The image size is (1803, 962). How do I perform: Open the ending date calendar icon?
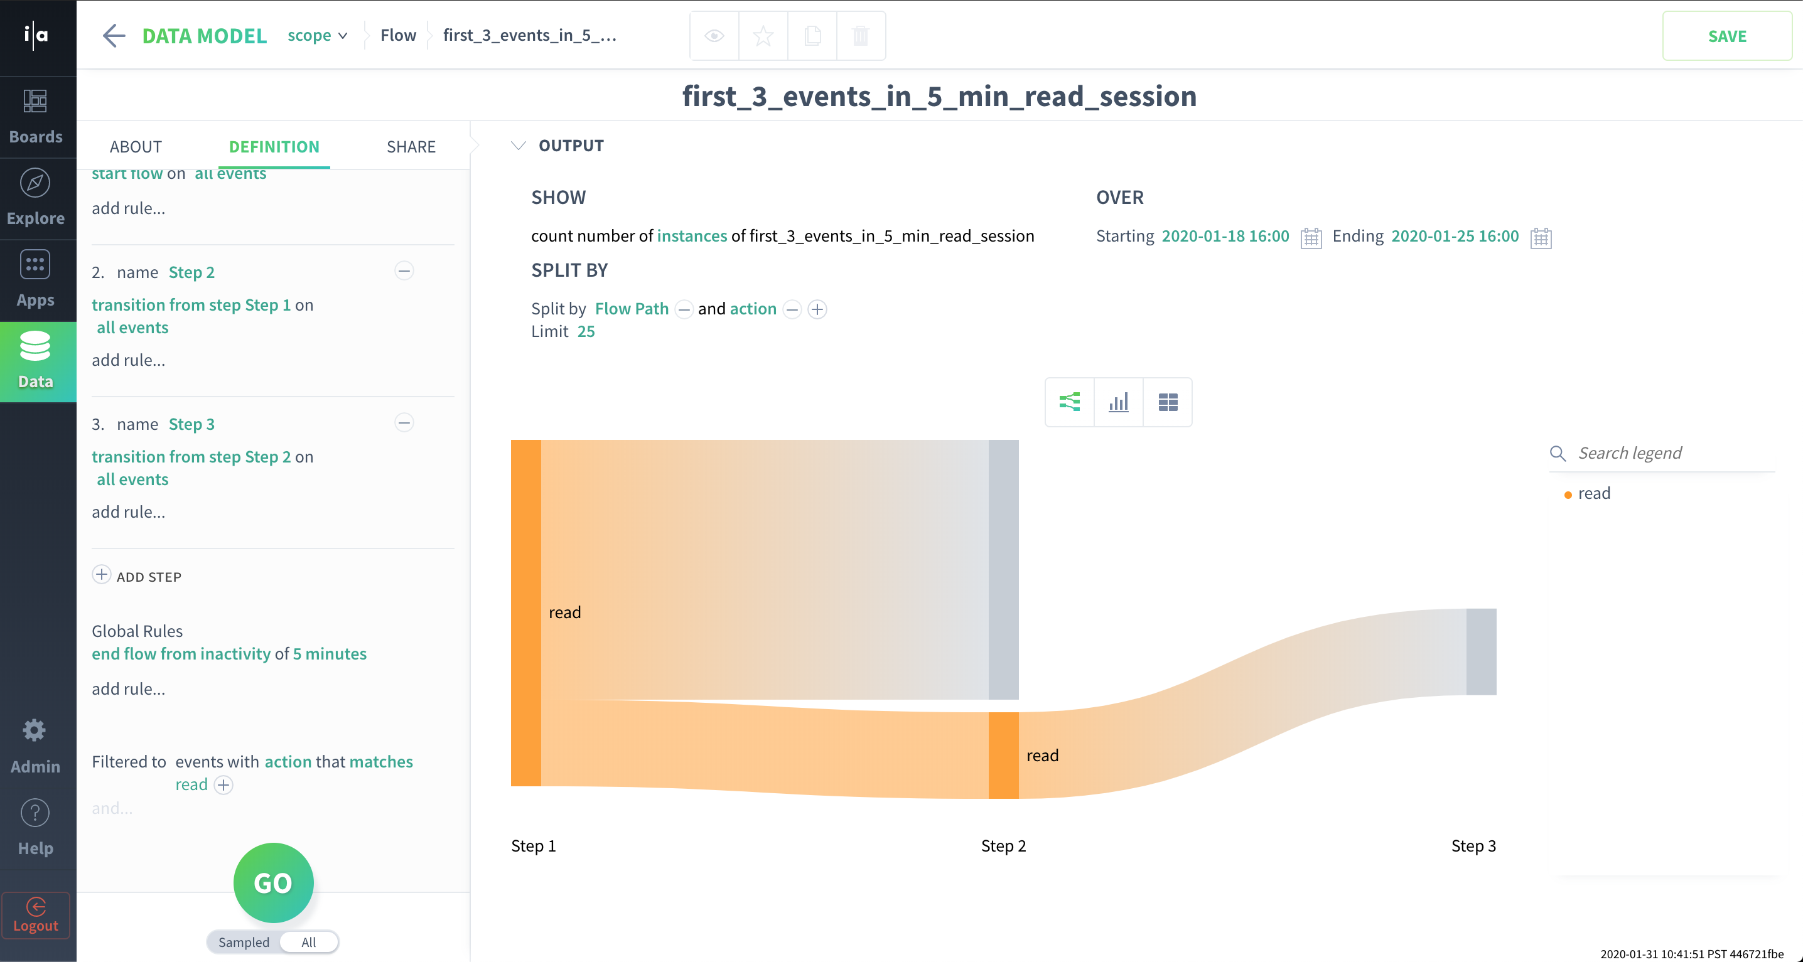tap(1541, 237)
